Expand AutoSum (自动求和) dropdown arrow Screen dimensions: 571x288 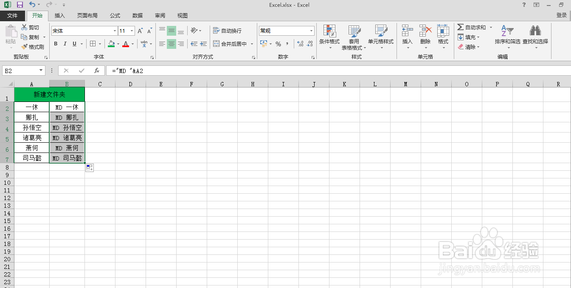491,27
